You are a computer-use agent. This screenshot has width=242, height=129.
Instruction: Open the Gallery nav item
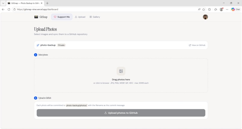point(95,17)
